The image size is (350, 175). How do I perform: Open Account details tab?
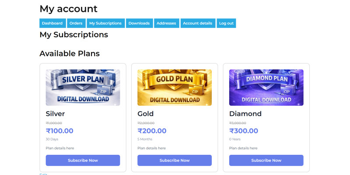pos(197,23)
